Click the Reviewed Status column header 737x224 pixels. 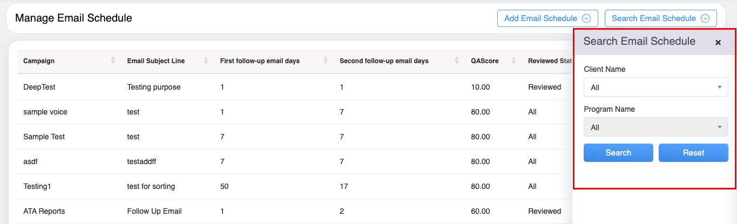pos(550,61)
